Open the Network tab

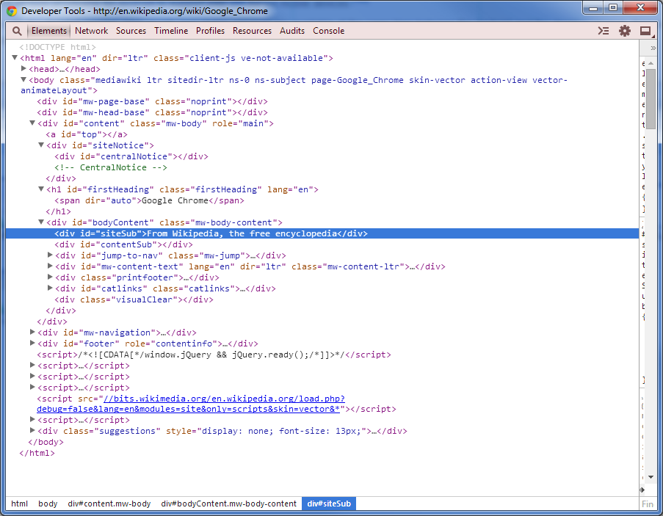[91, 31]
